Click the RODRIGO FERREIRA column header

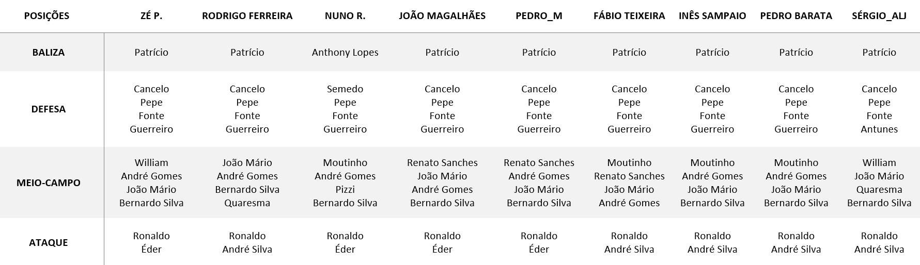[x=247, y=16]
